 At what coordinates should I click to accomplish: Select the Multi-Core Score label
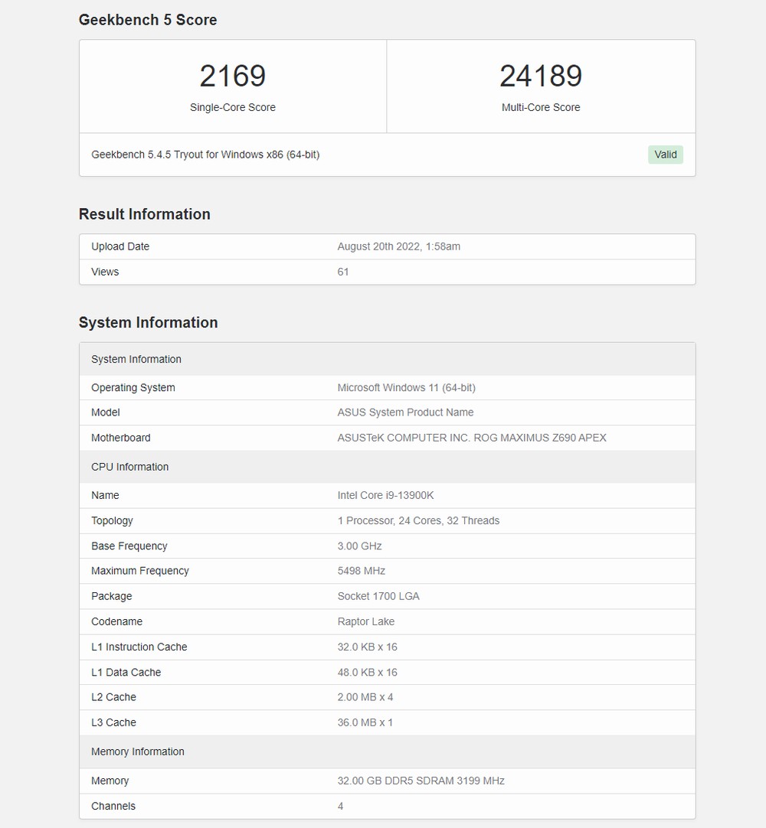point(540,107)
